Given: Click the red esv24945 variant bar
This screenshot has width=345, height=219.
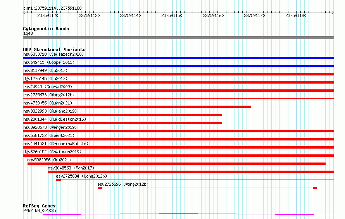Looking at the screenshot, I should 178,91.
